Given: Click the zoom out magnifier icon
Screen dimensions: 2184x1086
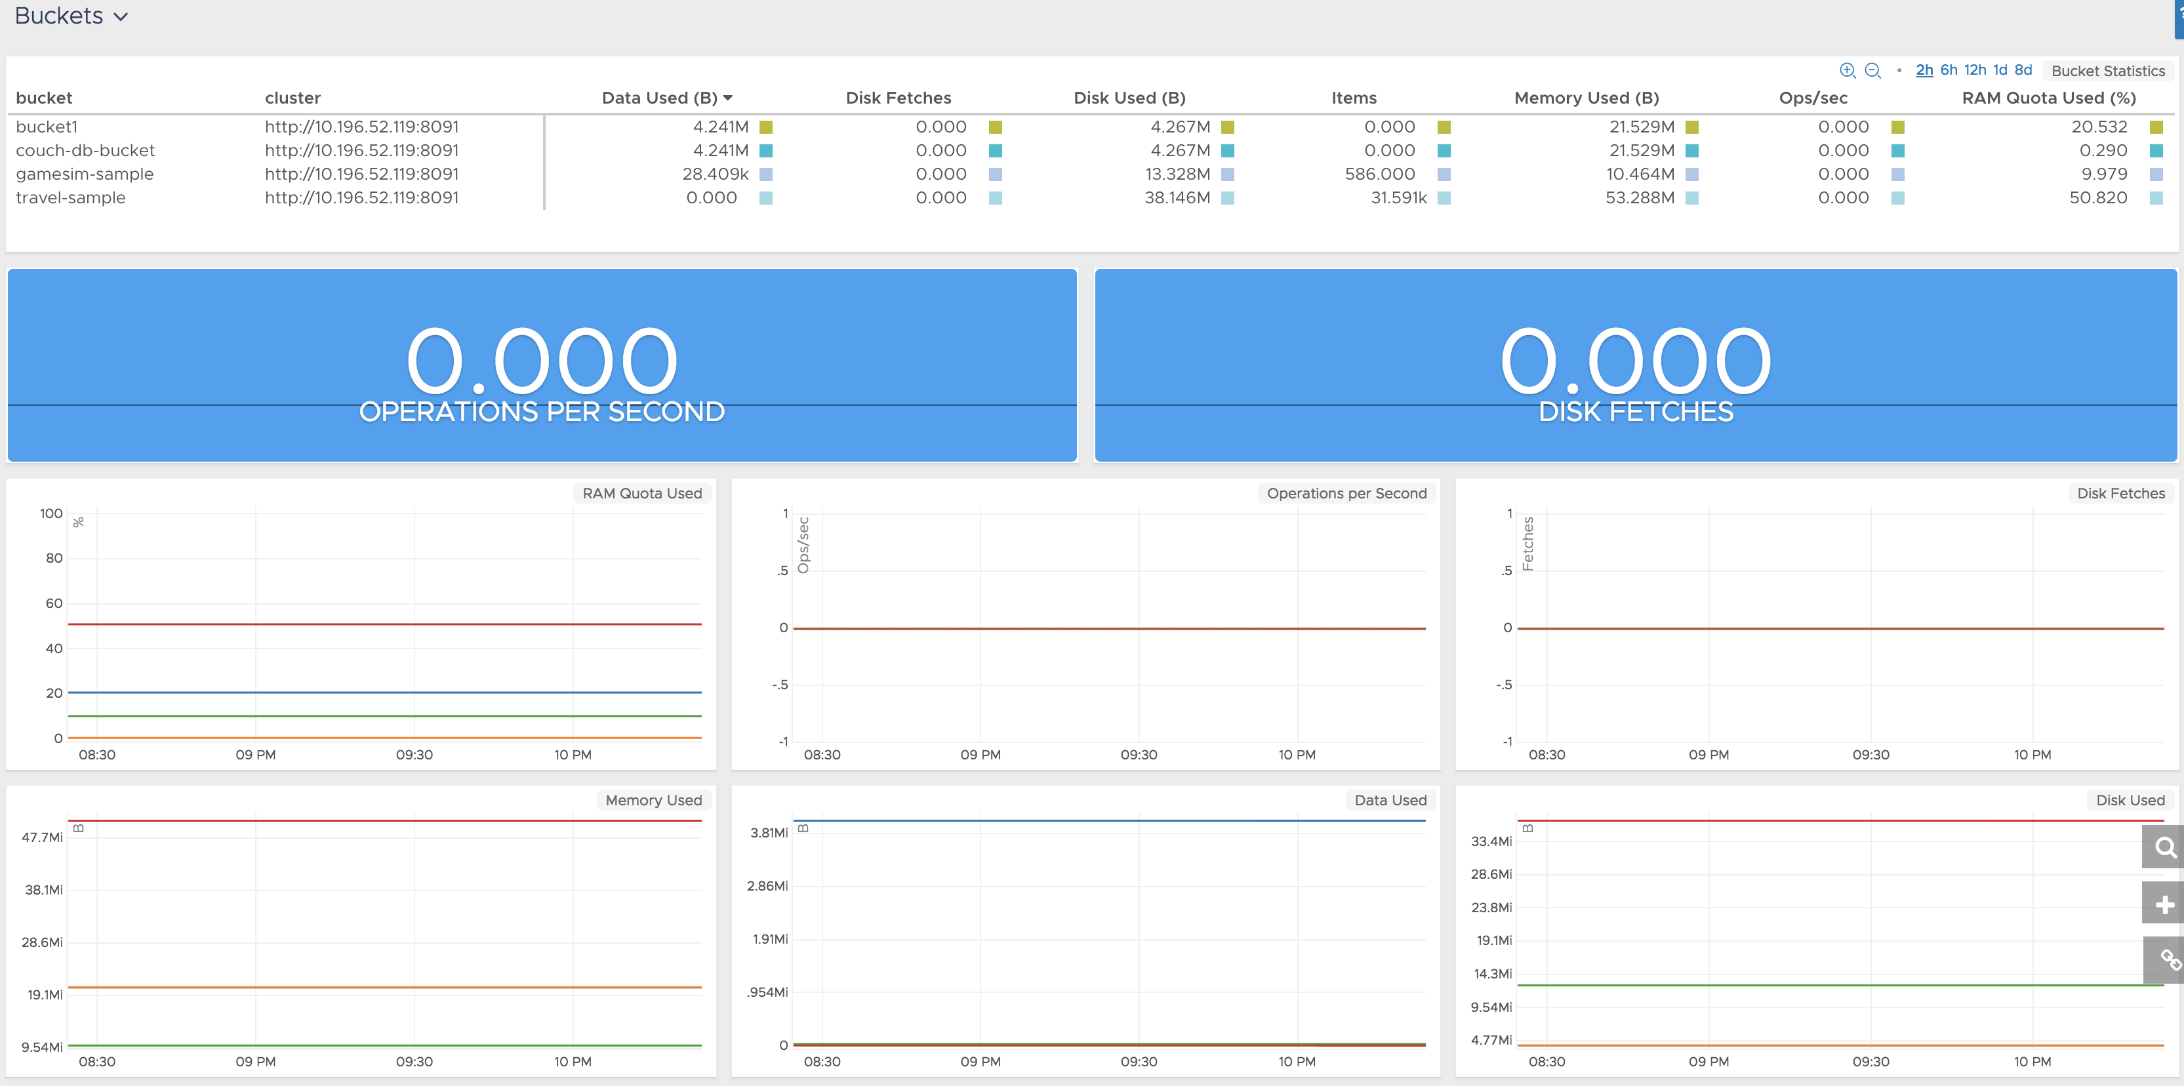Looking at the screenshot, I should pyautogui.click(x=1873, y=70).
